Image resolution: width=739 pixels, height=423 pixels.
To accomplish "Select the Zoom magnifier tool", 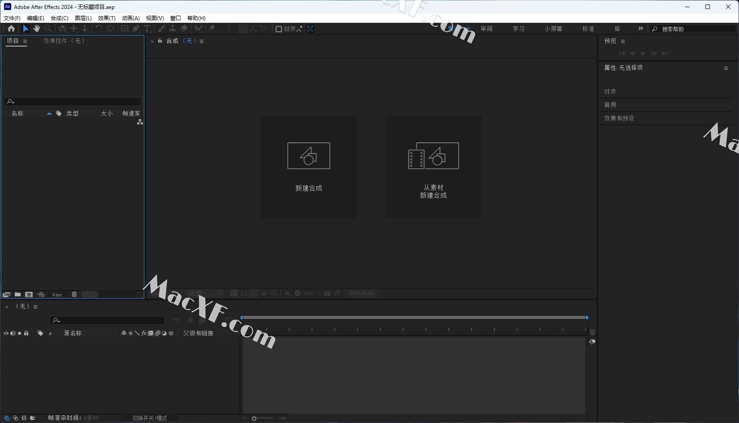I will click(48, 29).
